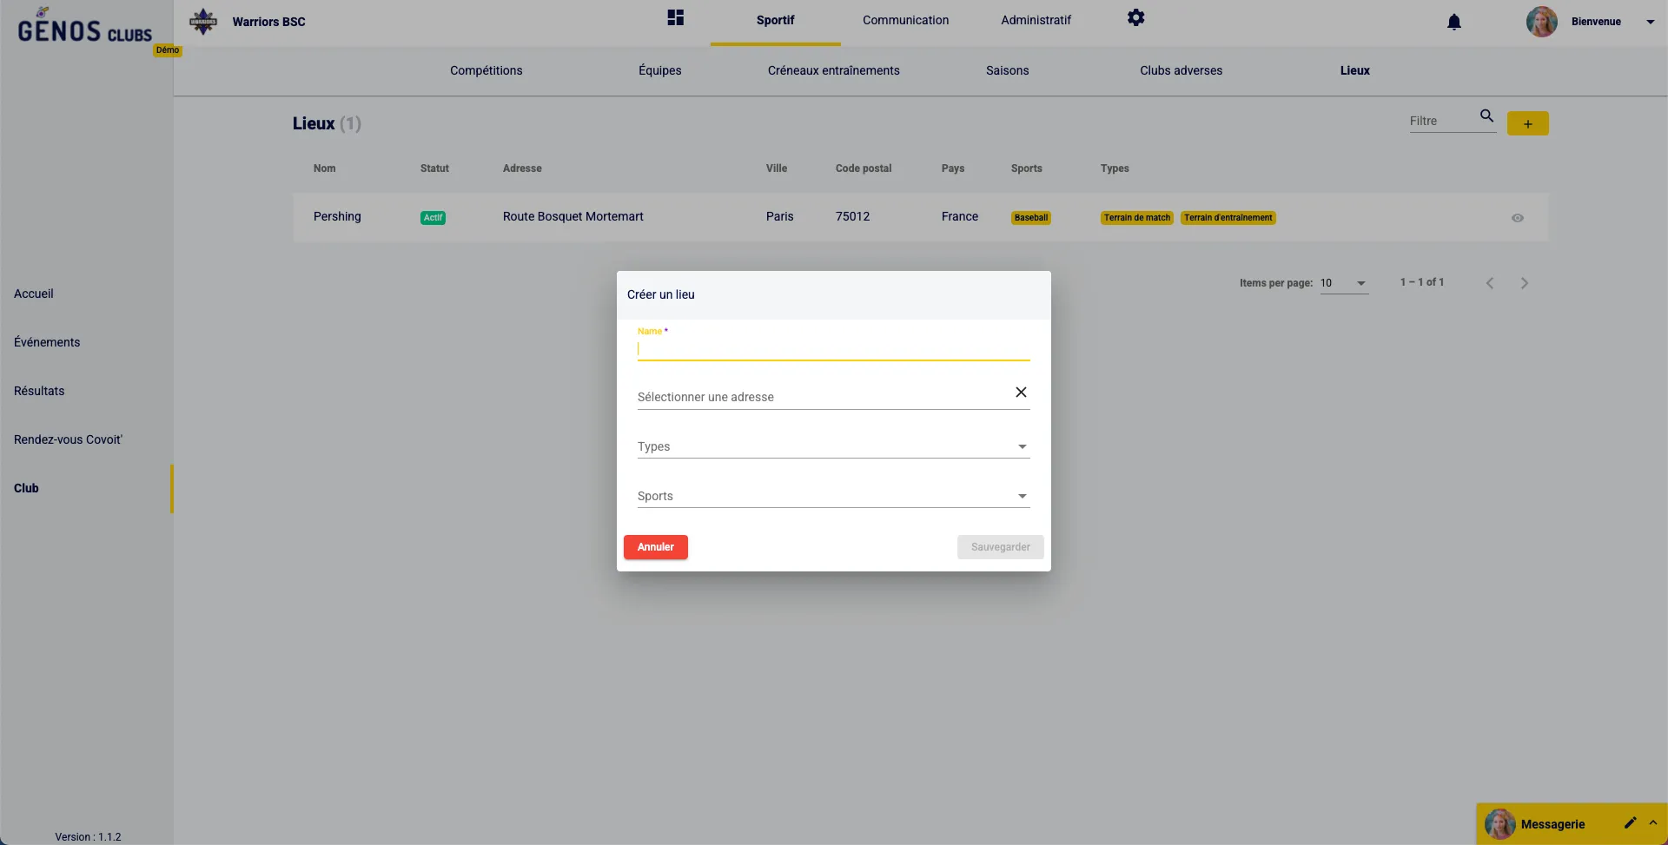Open the Clubs adverses sub-tab

pyautogui.click(x=1181, y=71)
